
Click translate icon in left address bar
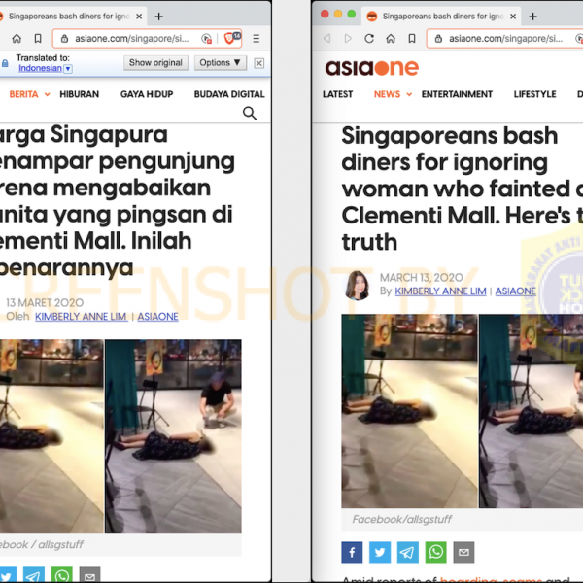pos(206,38)
